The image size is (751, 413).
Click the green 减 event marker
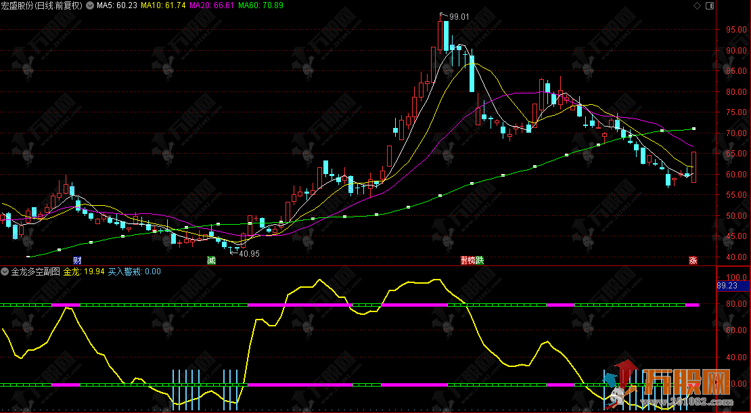[211, 261]
